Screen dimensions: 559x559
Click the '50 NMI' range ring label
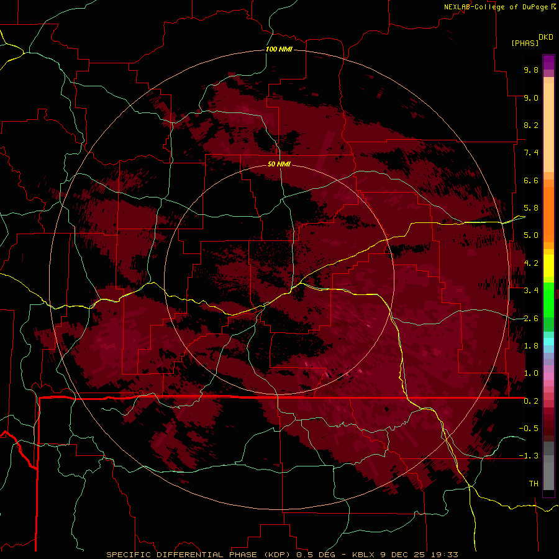279,164
